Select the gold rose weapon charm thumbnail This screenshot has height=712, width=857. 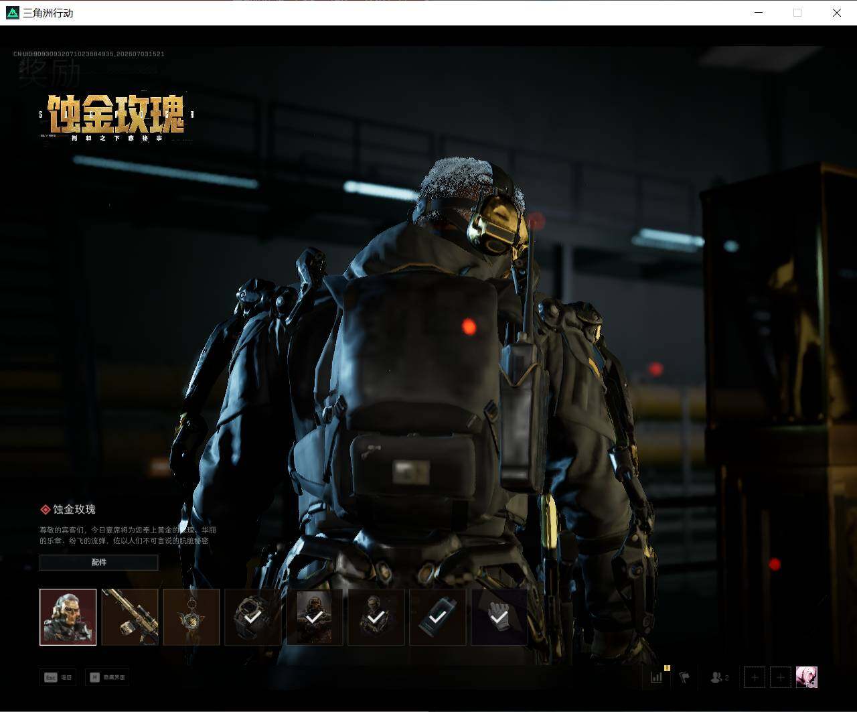coord(191,617)
